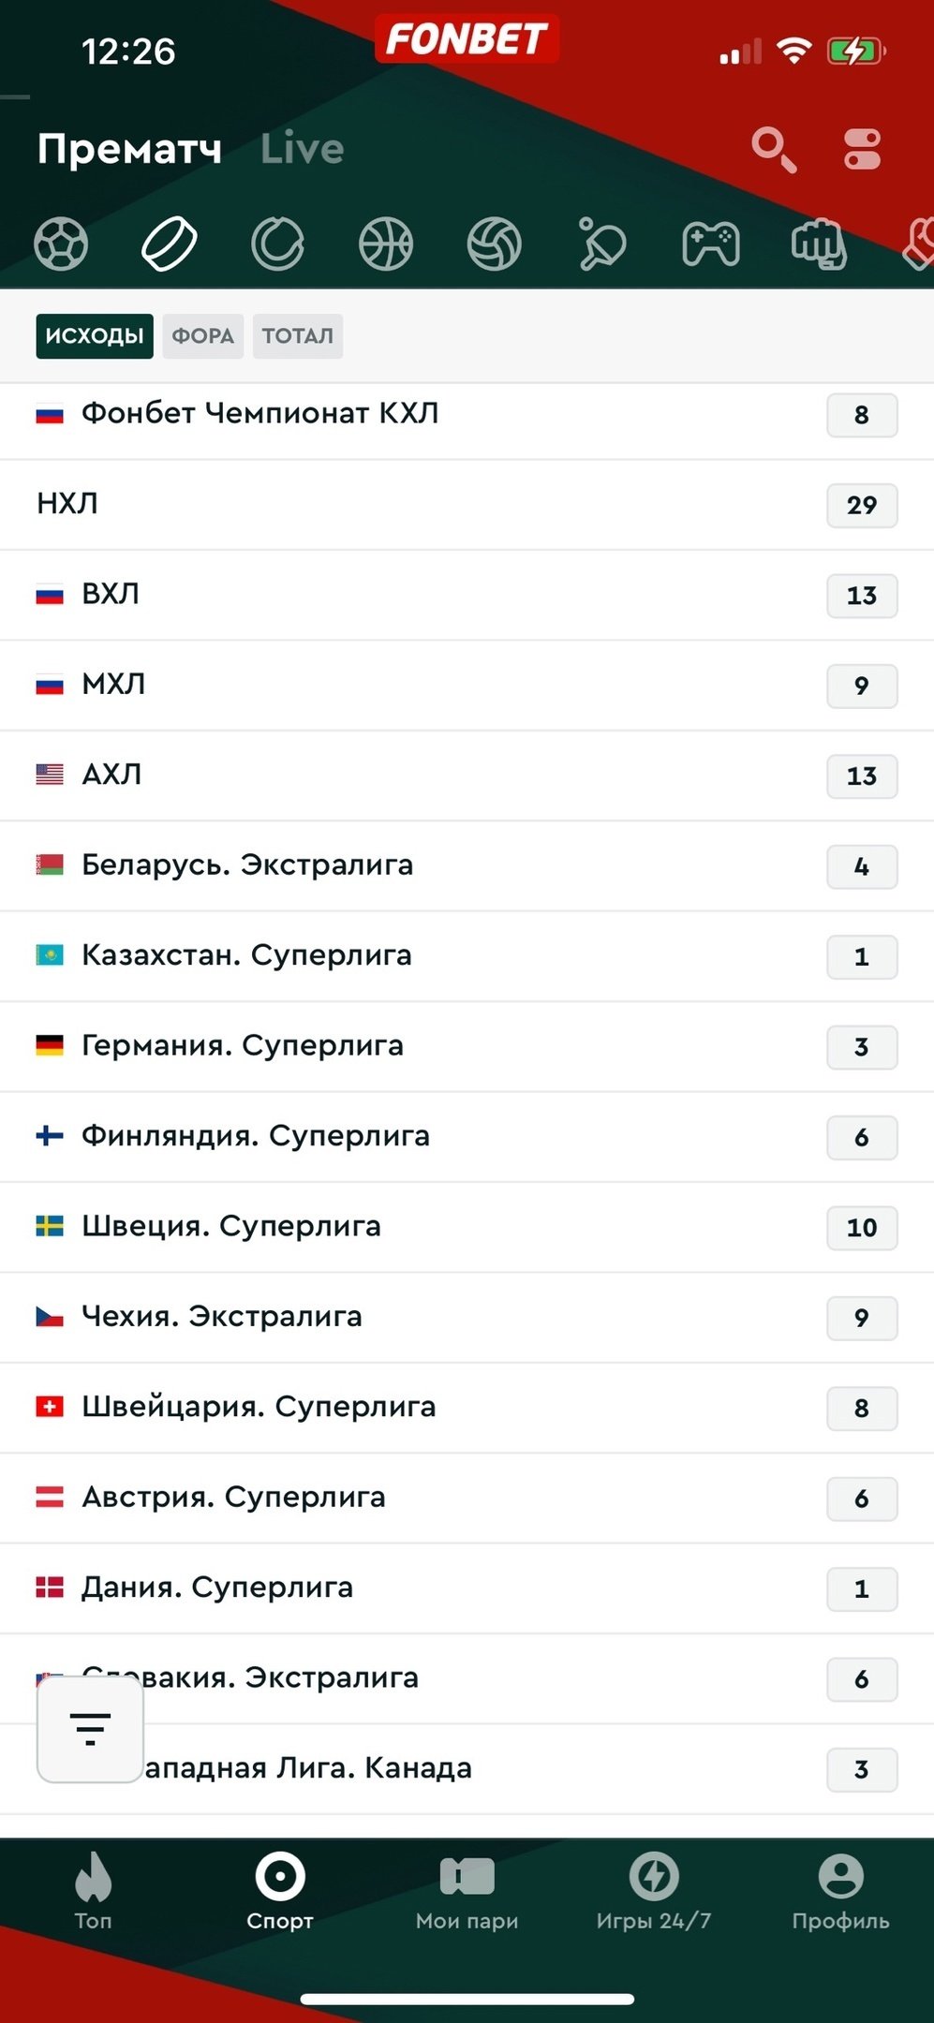934x2023 pixels.
Task: Select the hockey puck sport icon
Action: point(169,244)
